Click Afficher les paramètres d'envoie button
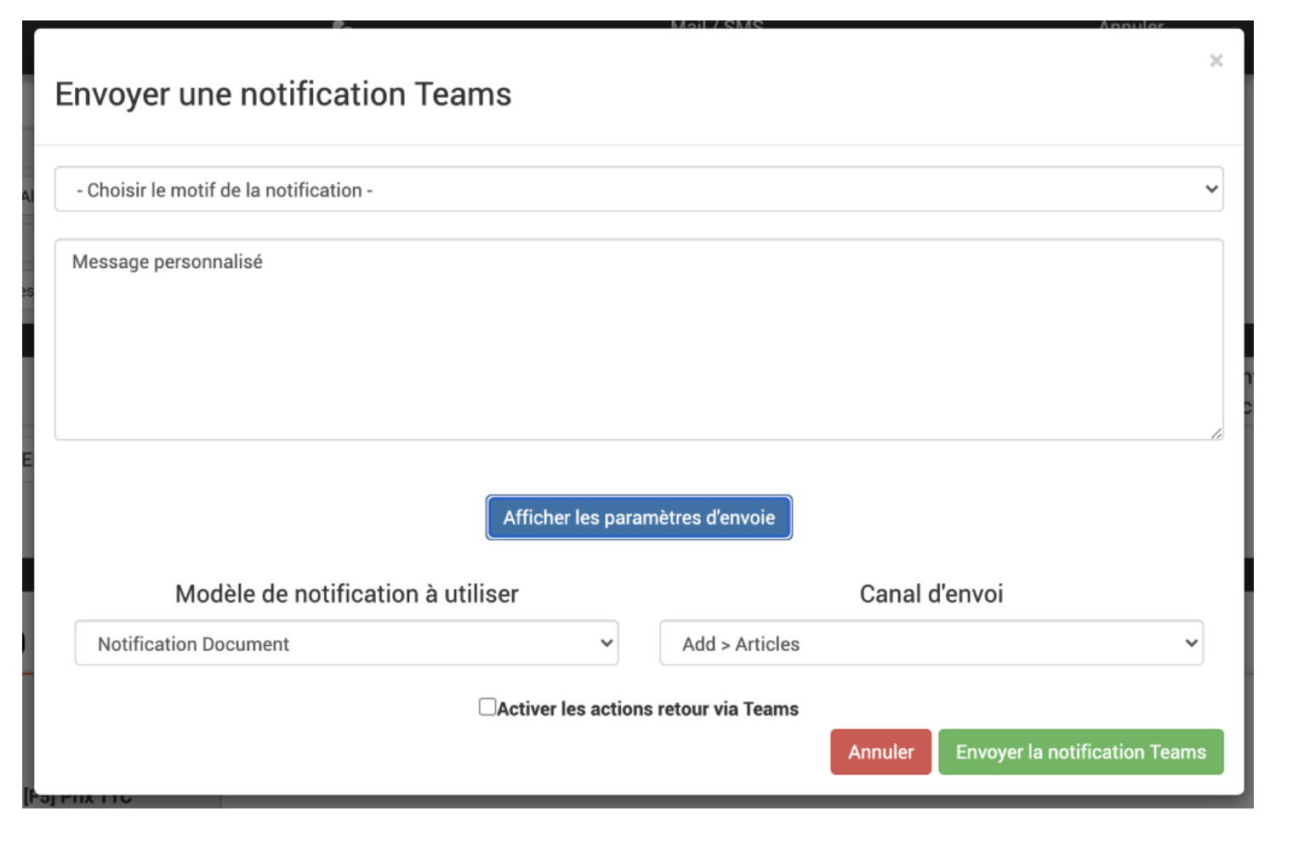The height and width of the screenshot is (851, 1293). pyautogui.click(x=639, y=517)
